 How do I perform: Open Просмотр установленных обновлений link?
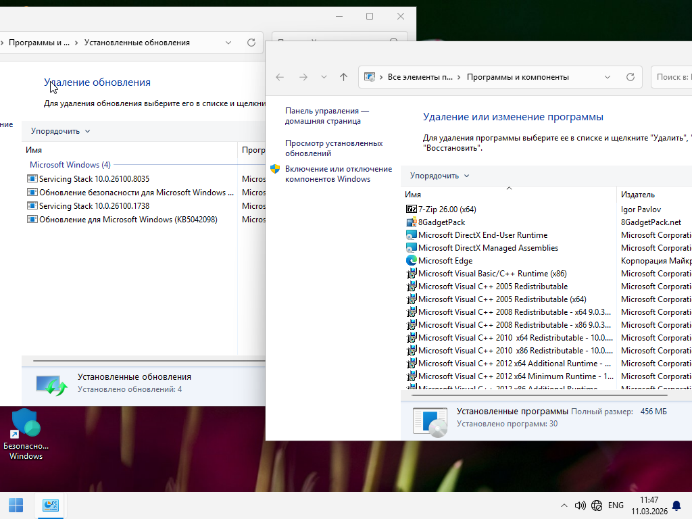pyautogui.click(x=334, y=148)
